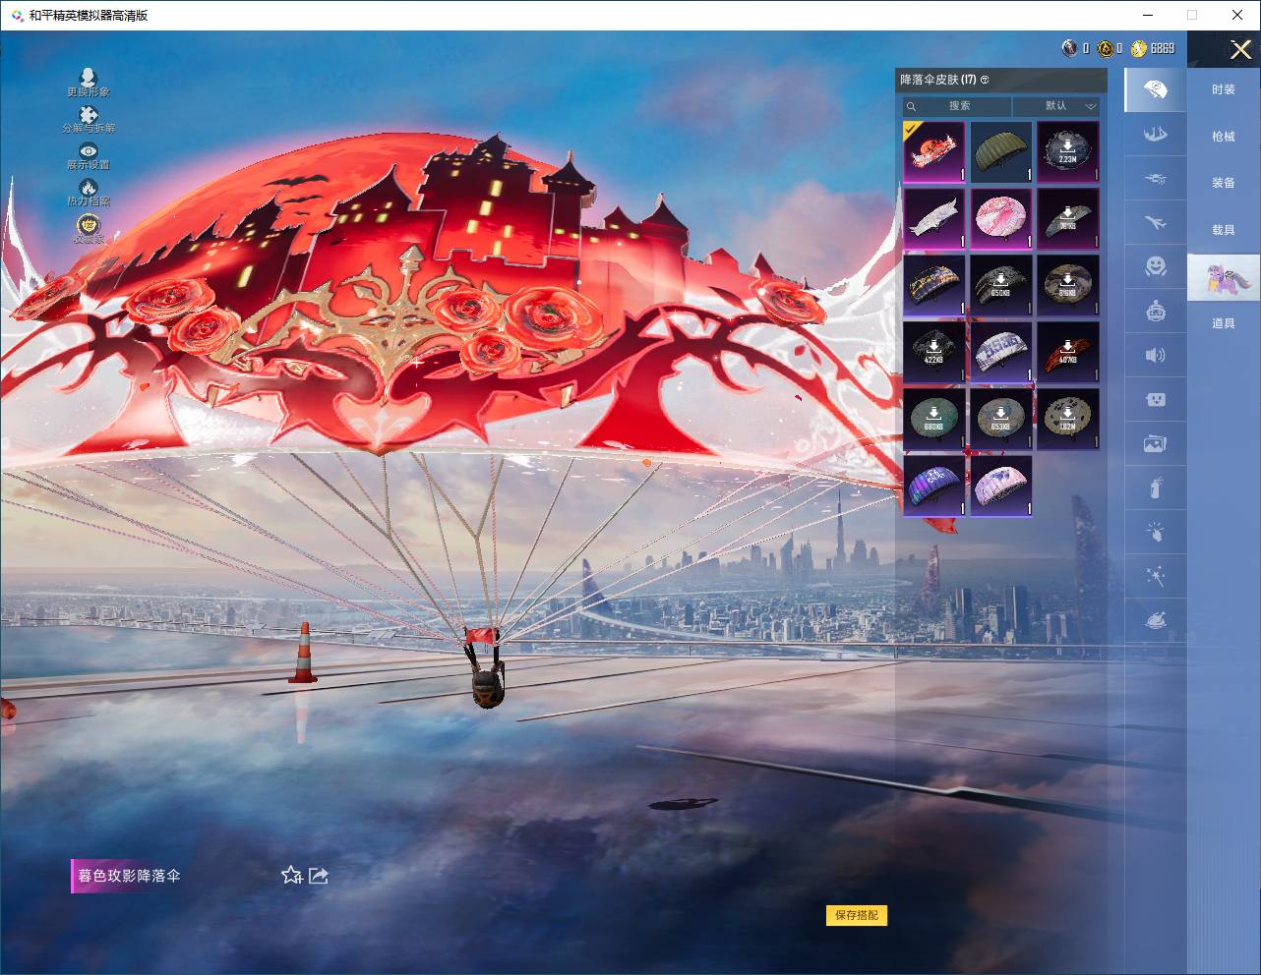Download the 680KB teal parachute skin
The height and width of the screenshot is (975, 1261).
click(x=933, y=419)
